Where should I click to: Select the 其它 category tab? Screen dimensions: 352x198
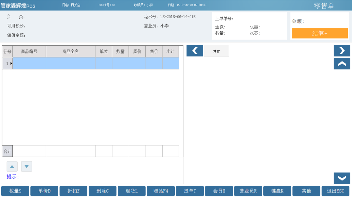pyautogui.click(x=216, y=51)
